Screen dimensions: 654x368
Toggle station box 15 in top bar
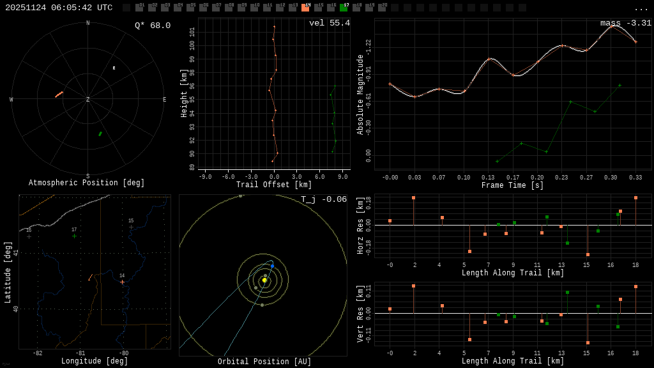[318, 8]
